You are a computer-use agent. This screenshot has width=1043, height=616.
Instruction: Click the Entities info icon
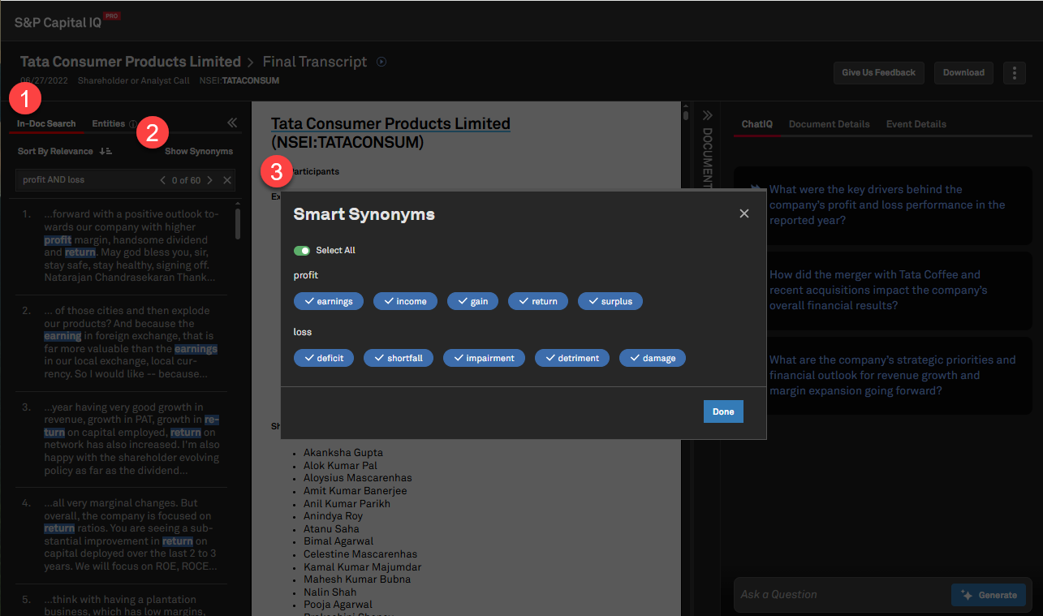point(132,124)
